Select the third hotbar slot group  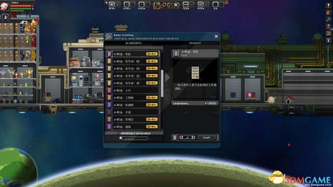point(144,5)
